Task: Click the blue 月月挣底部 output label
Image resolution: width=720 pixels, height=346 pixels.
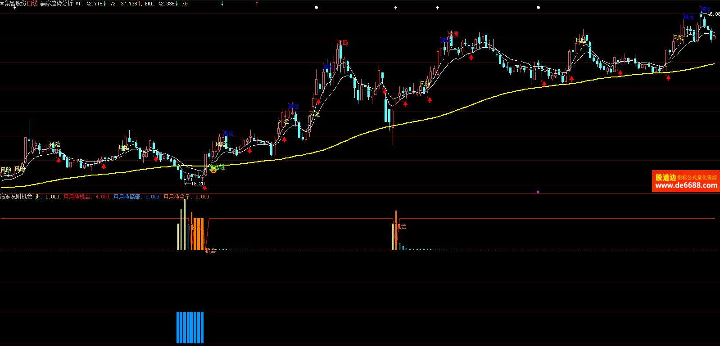Action: click(136, 197)
